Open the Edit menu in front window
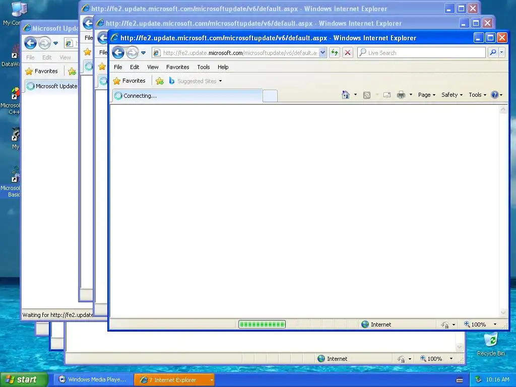516x387 pixels. tap(134, 67)
